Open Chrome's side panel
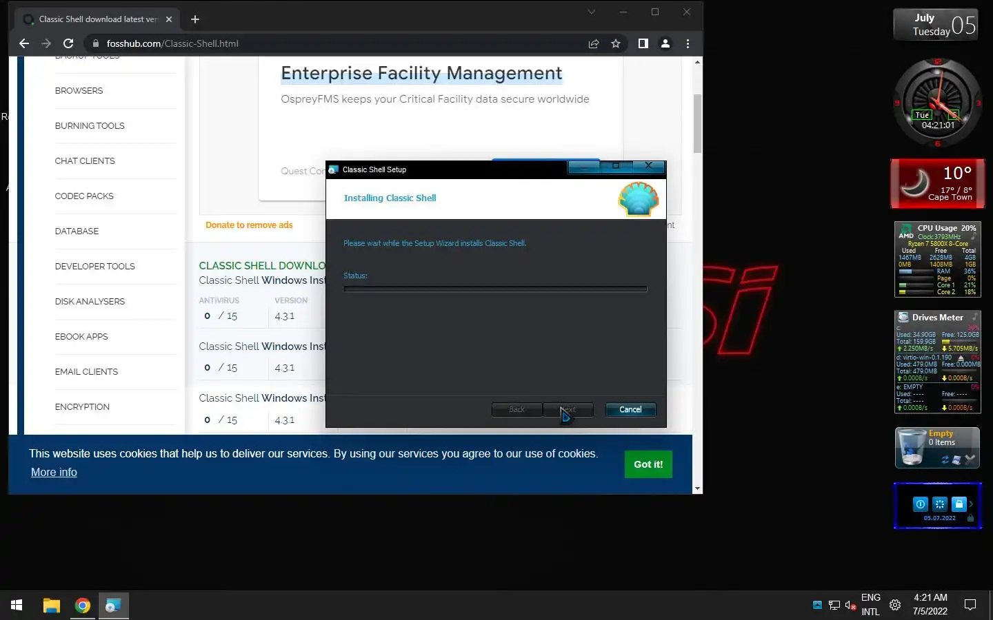 click(x=643, y=43)
